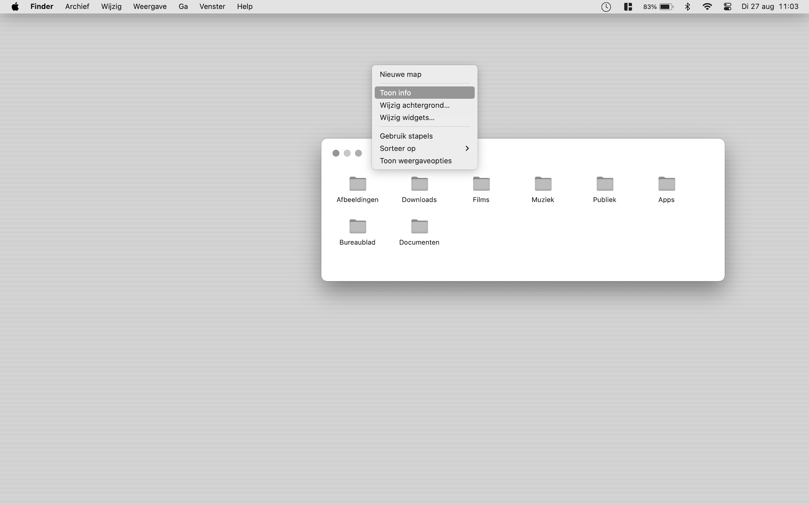Click the Bluetooth status icon

(688, 7)
